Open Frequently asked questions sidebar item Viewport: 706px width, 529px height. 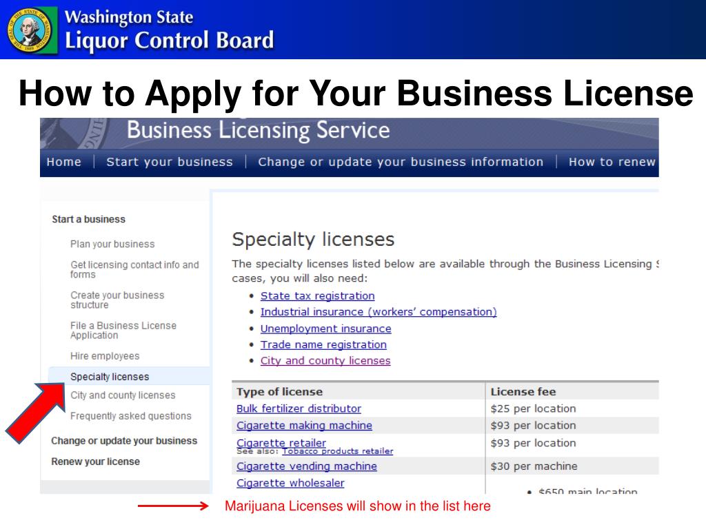coord(130,415)
